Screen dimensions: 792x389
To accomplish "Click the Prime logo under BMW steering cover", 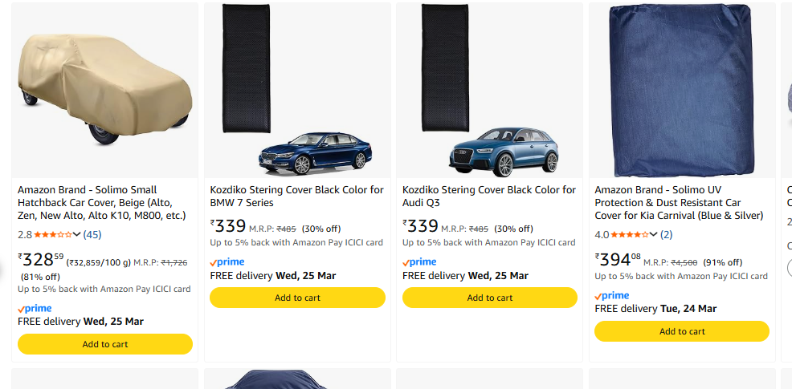I will pos(227,262).
